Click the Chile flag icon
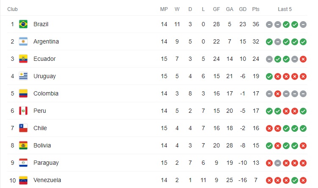This screenshot has height=188, width=318. (x=23, y=128)
